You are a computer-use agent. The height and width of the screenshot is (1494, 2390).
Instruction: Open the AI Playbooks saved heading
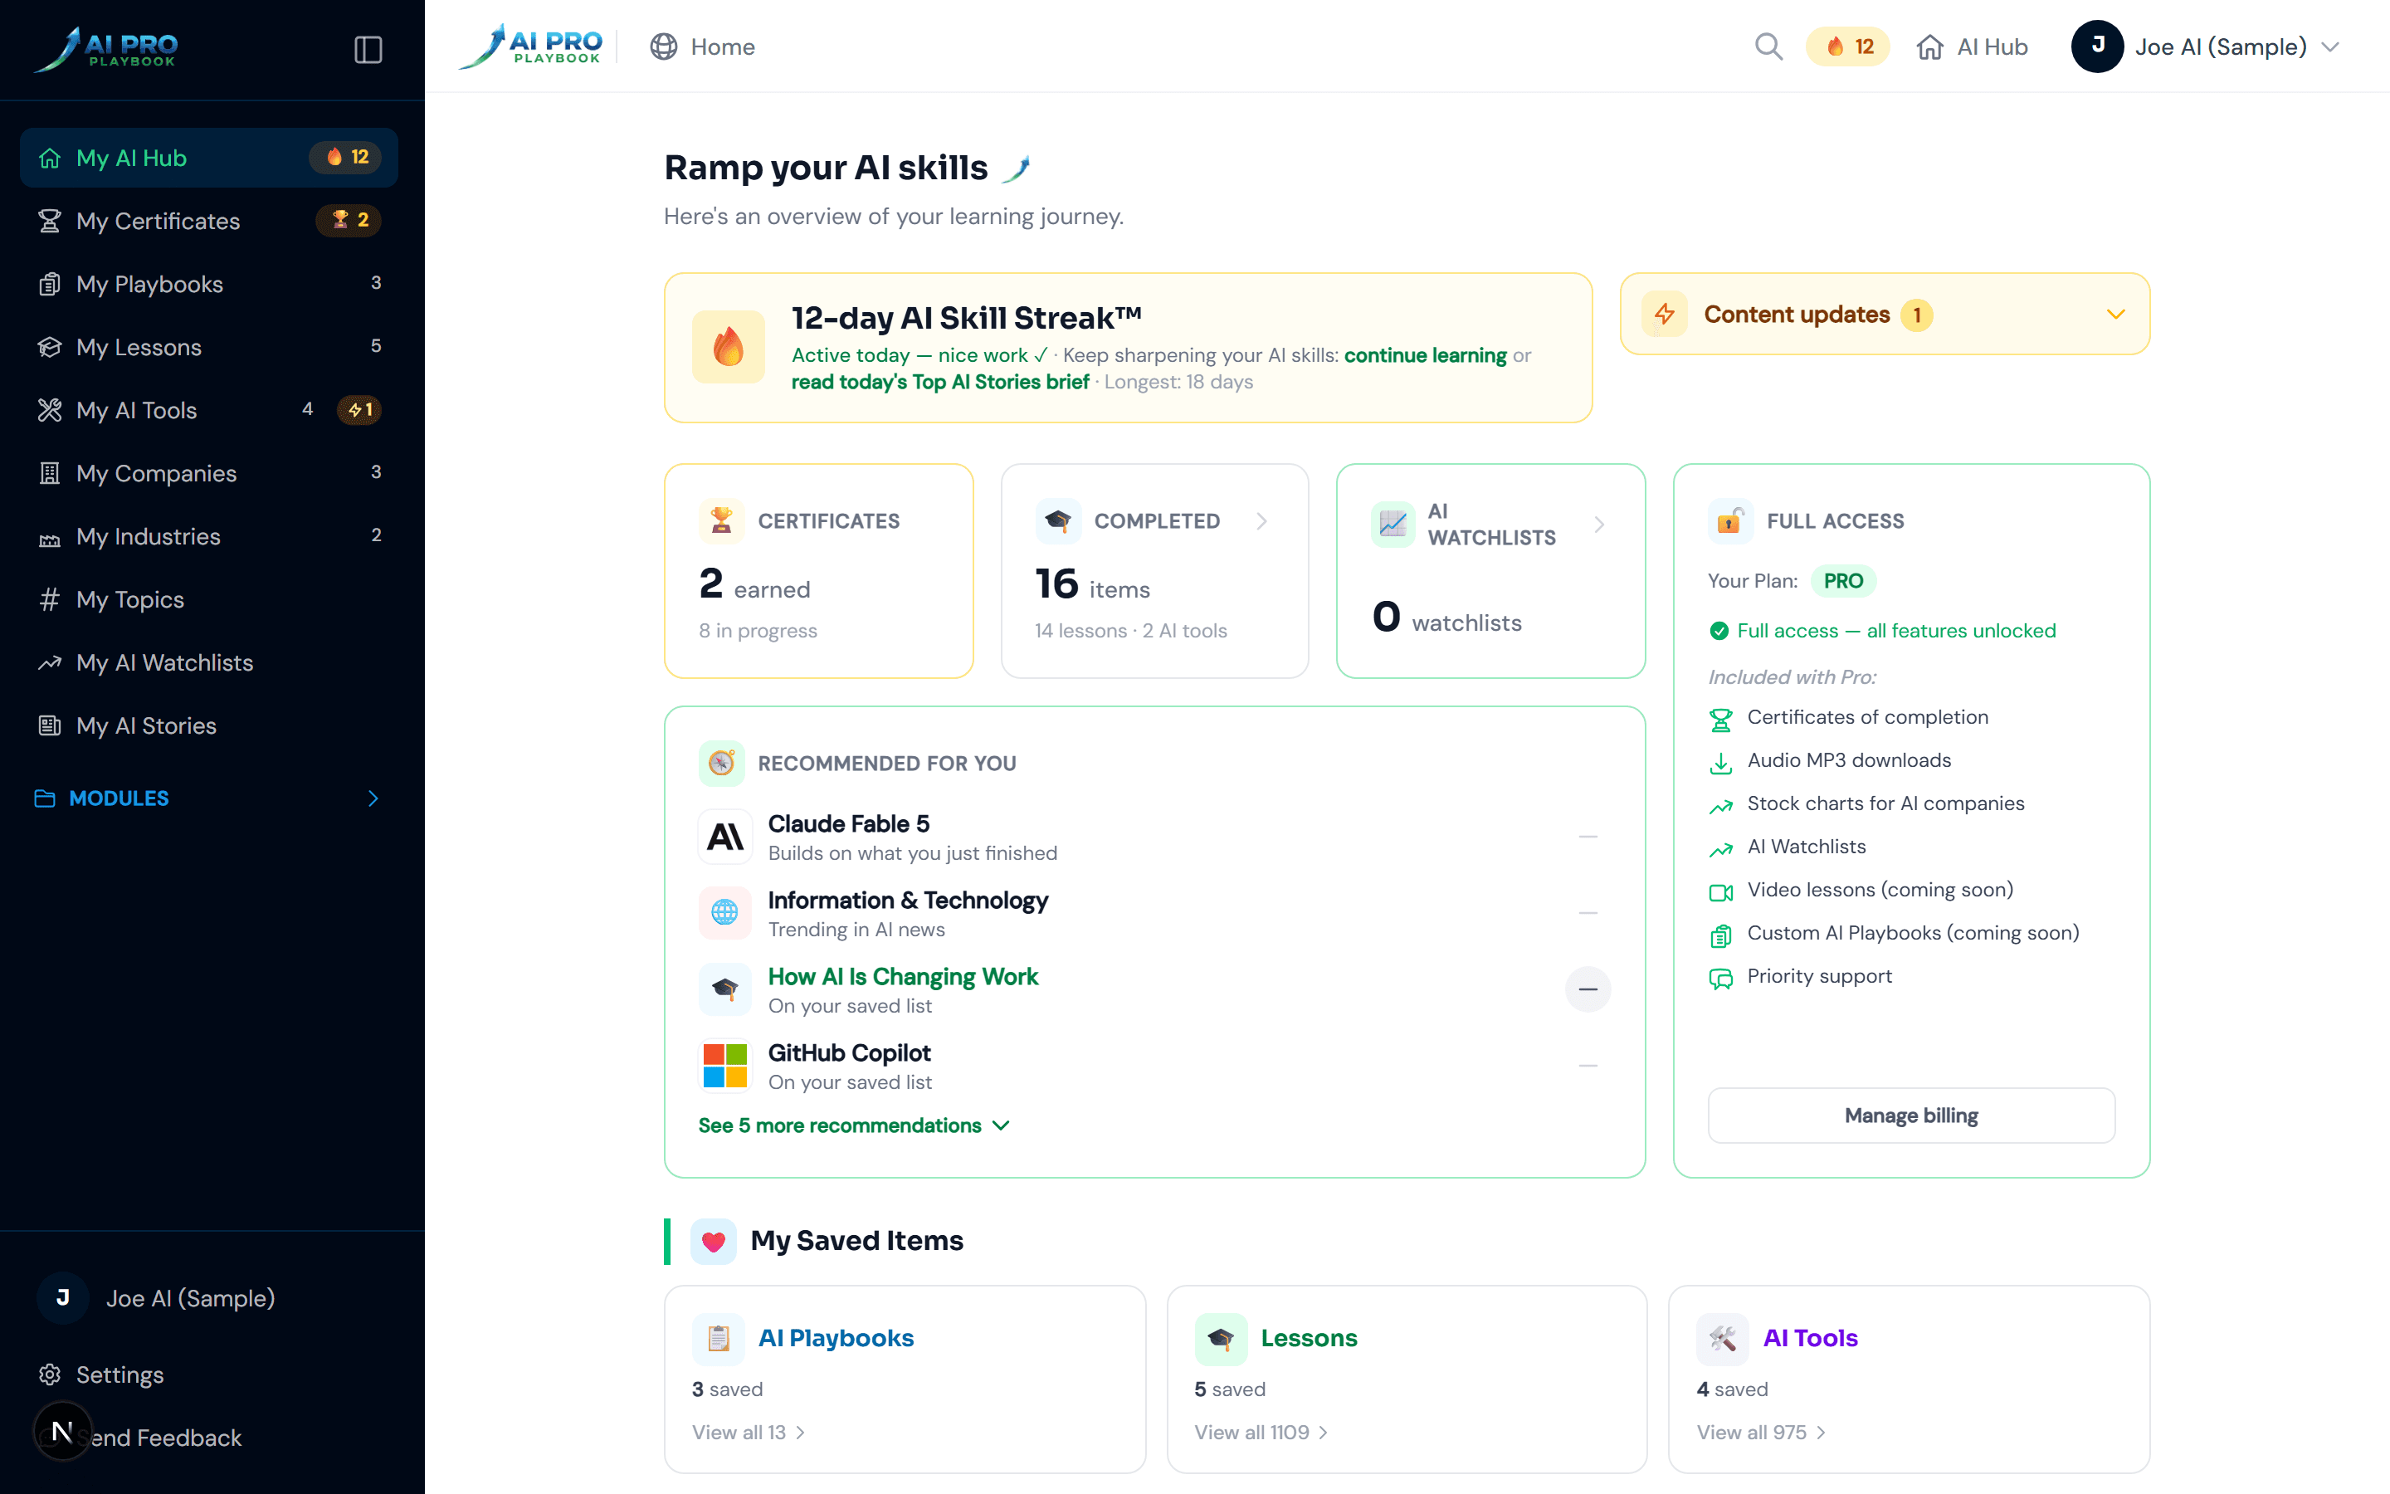[x=836, y=1338]
